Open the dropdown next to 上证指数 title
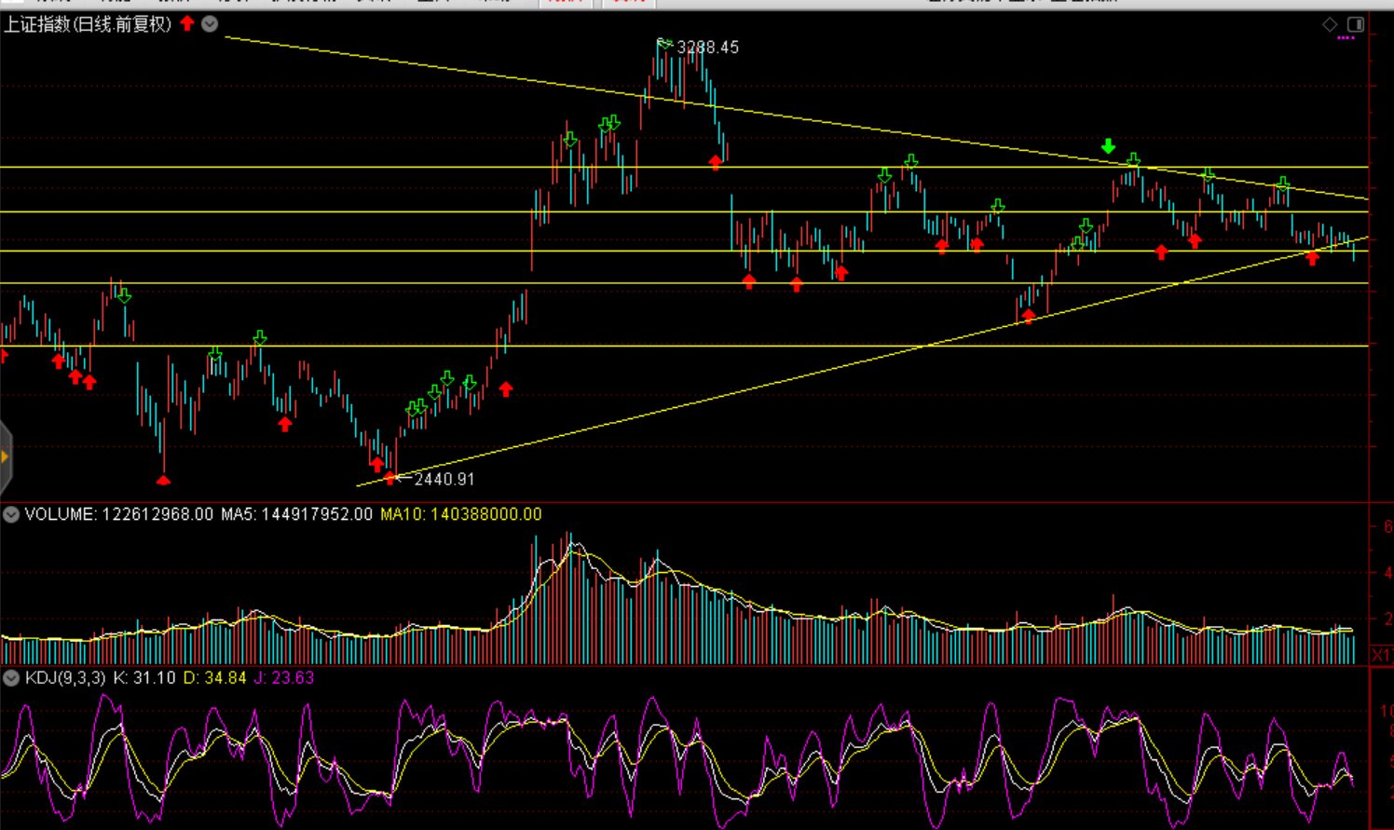Image resolution: width=1394 pixels, height=830 pixels. point(211,24)
